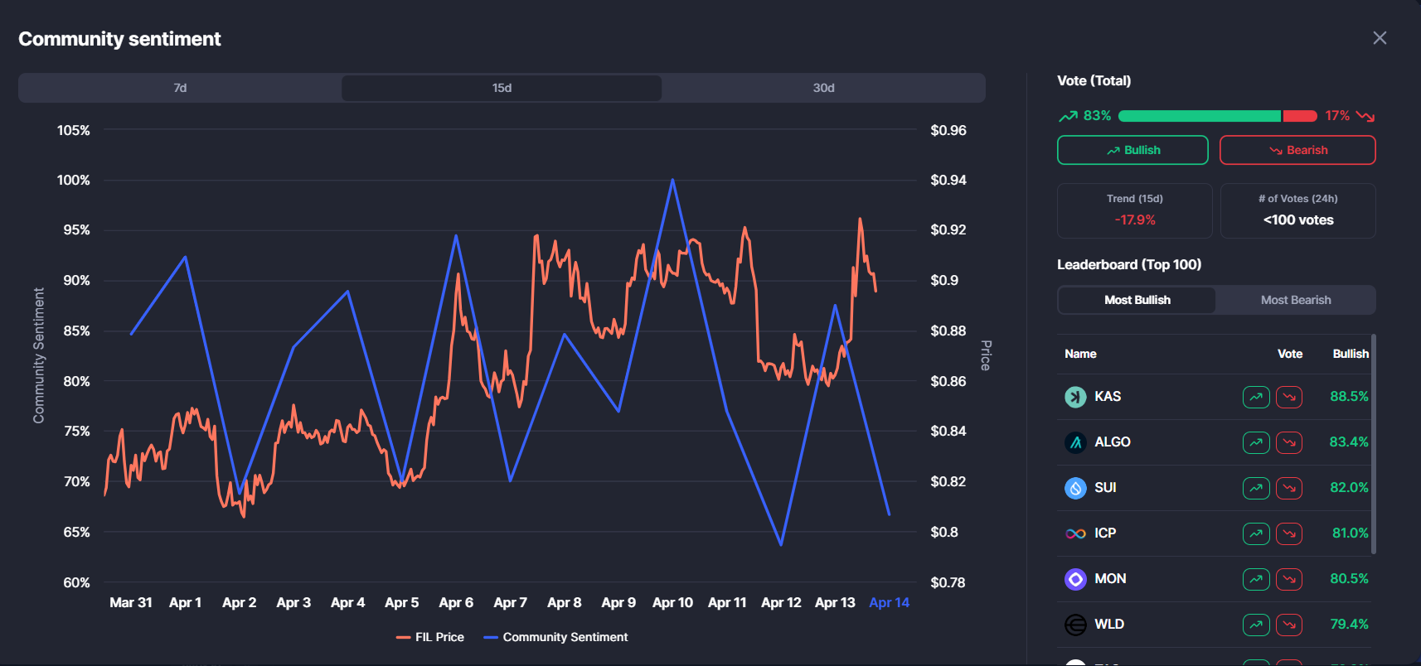Select the 15d timeframe tab
This screenshot has width=1421, height=666.
click(x=502, y=88)
